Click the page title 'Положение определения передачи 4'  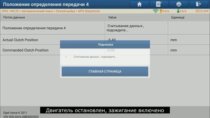point(46,4)
